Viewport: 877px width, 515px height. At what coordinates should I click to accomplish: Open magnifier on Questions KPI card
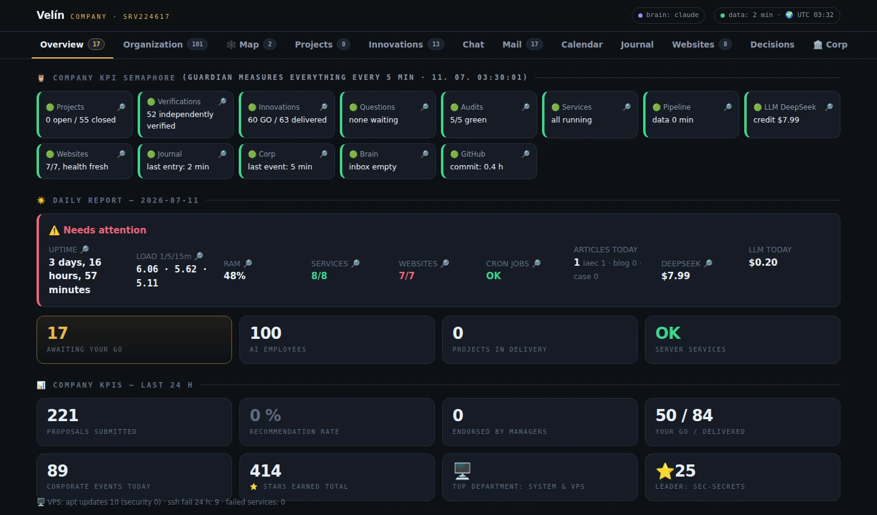424,107
